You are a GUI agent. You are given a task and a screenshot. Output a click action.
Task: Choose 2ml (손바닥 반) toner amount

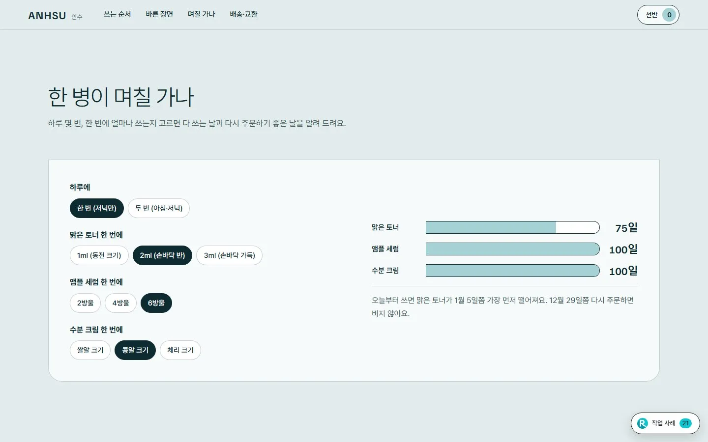[x=162, y=255]
